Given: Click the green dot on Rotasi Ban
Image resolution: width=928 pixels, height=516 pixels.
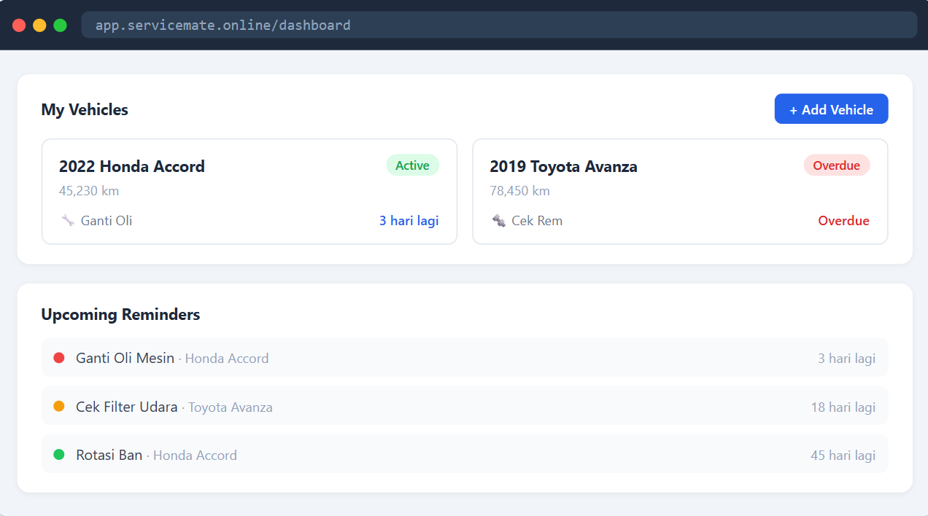Looking at the screenshot, I should pos(59,454).
